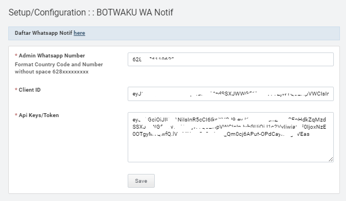Save the BOTWAKU configuration
The image size is (346, 201).
[141, 181]
